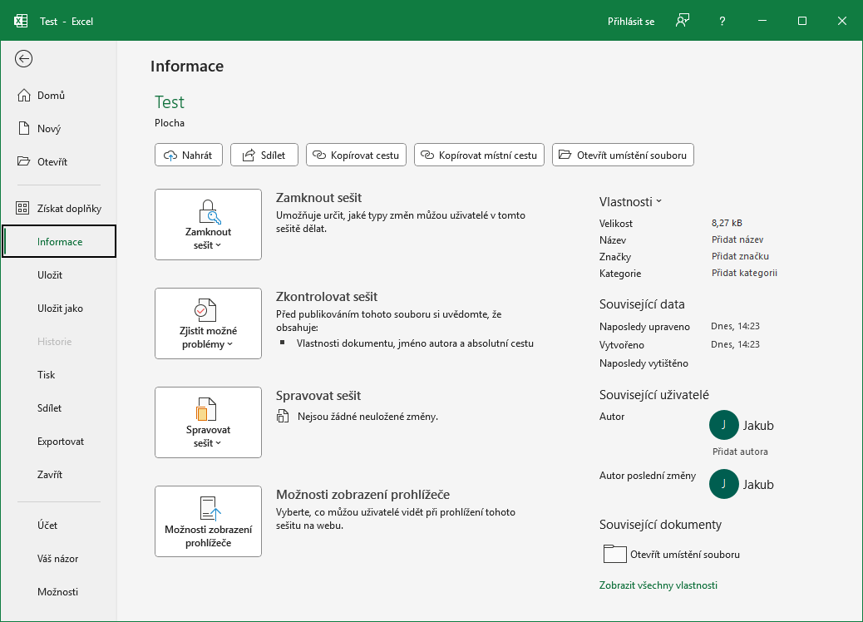This screenshot has height=622, width=863.
Task: Open Zobrazit všechny vlastnosti link
Action: 656,585
